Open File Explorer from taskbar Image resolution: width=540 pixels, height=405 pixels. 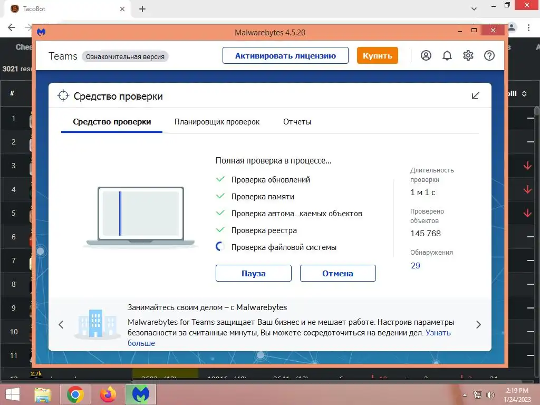pos(43,394)
